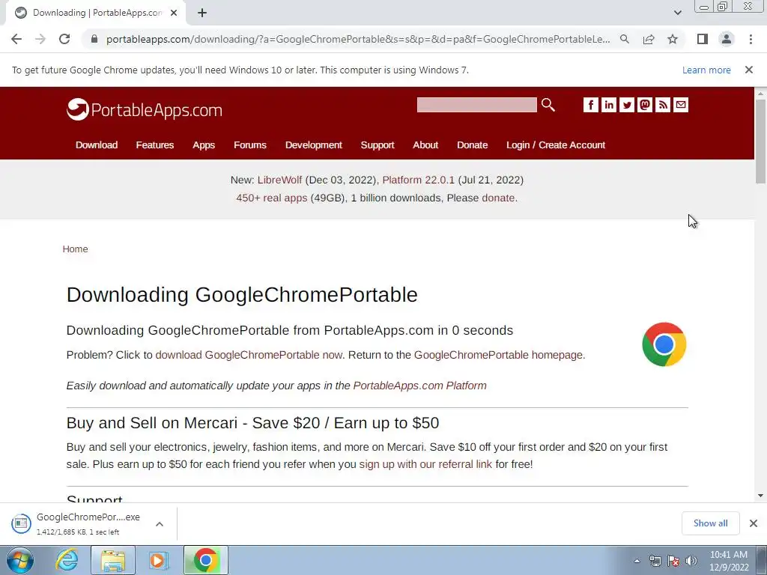767x575 pixels.
Task: Bookmark this tab with the star icon
Action: [x=673, y=39]
